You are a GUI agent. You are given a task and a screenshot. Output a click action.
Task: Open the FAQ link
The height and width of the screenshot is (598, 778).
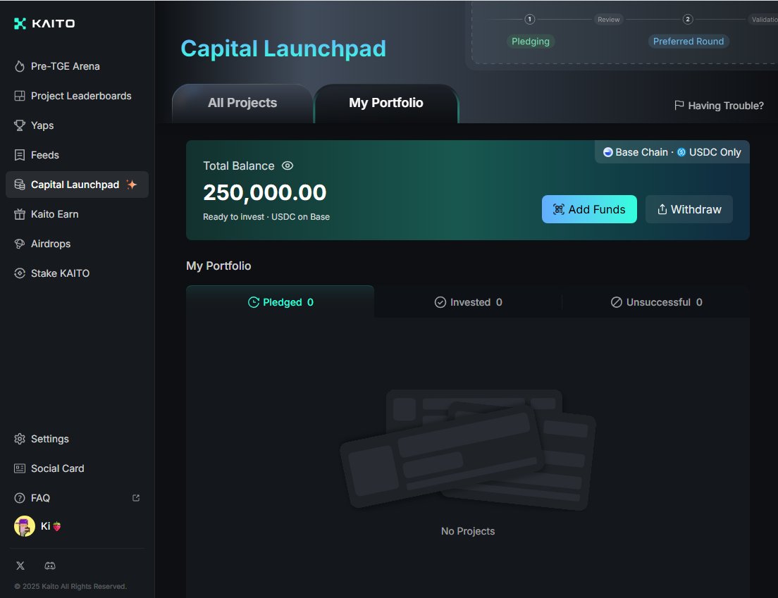point(77,498)
